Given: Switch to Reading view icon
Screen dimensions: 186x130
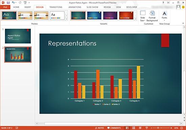Looking at the screenshot, I should click(140, 128).
